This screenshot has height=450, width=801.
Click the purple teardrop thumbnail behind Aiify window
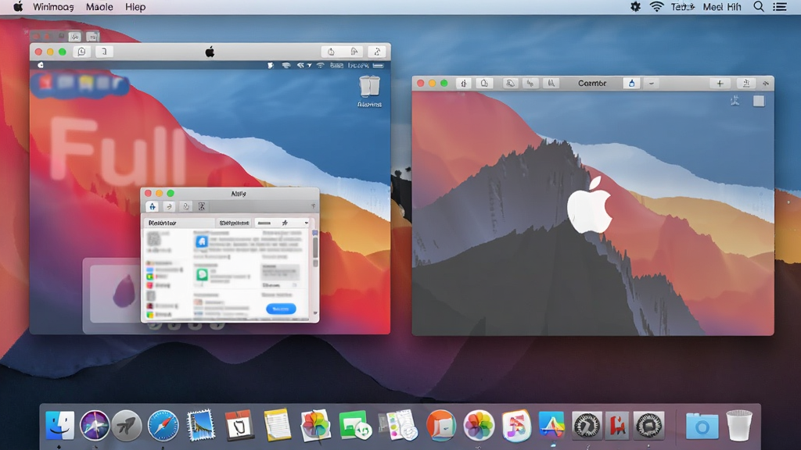(124, 292)
